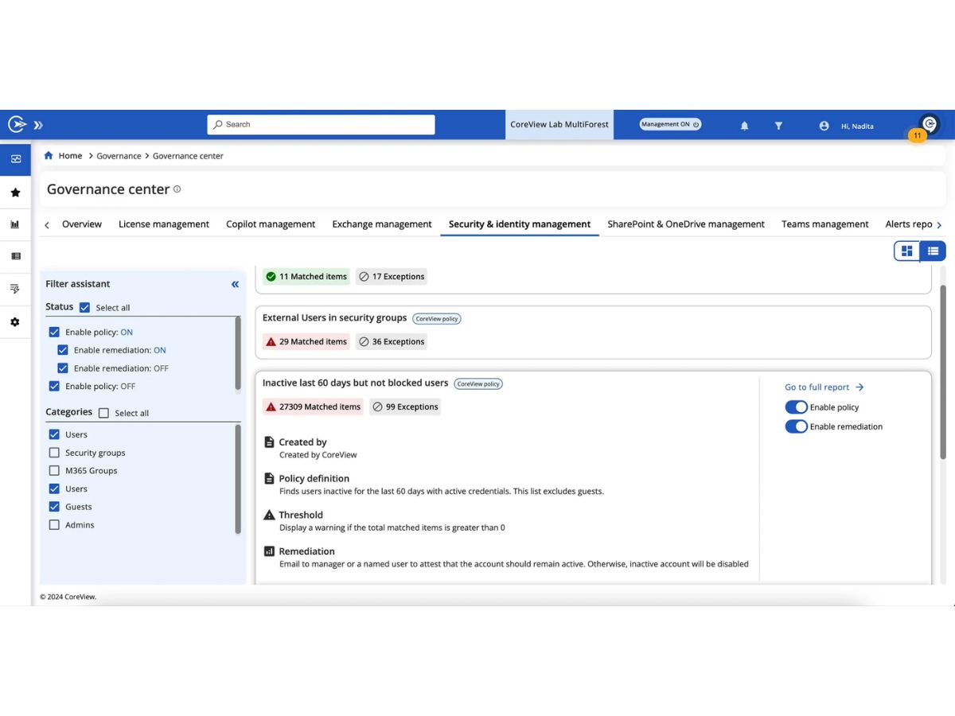Click the favorites star icon in sidebar

pyautogui.click(x=15, y=193)
